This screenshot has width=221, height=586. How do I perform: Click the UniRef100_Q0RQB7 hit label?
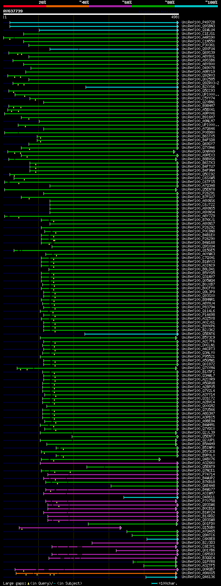(198, 569)
